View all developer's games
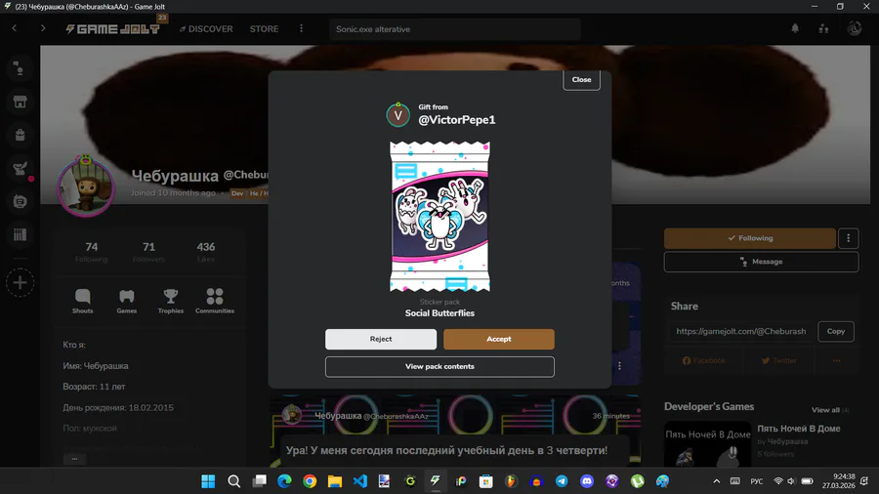The width and height of the screenshot is (879, 494). tap(825, 410)
